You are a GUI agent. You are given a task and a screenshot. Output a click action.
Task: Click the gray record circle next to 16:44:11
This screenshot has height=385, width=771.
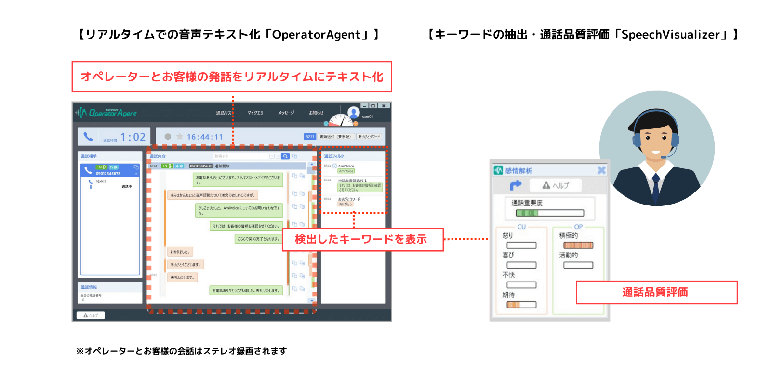168,137
